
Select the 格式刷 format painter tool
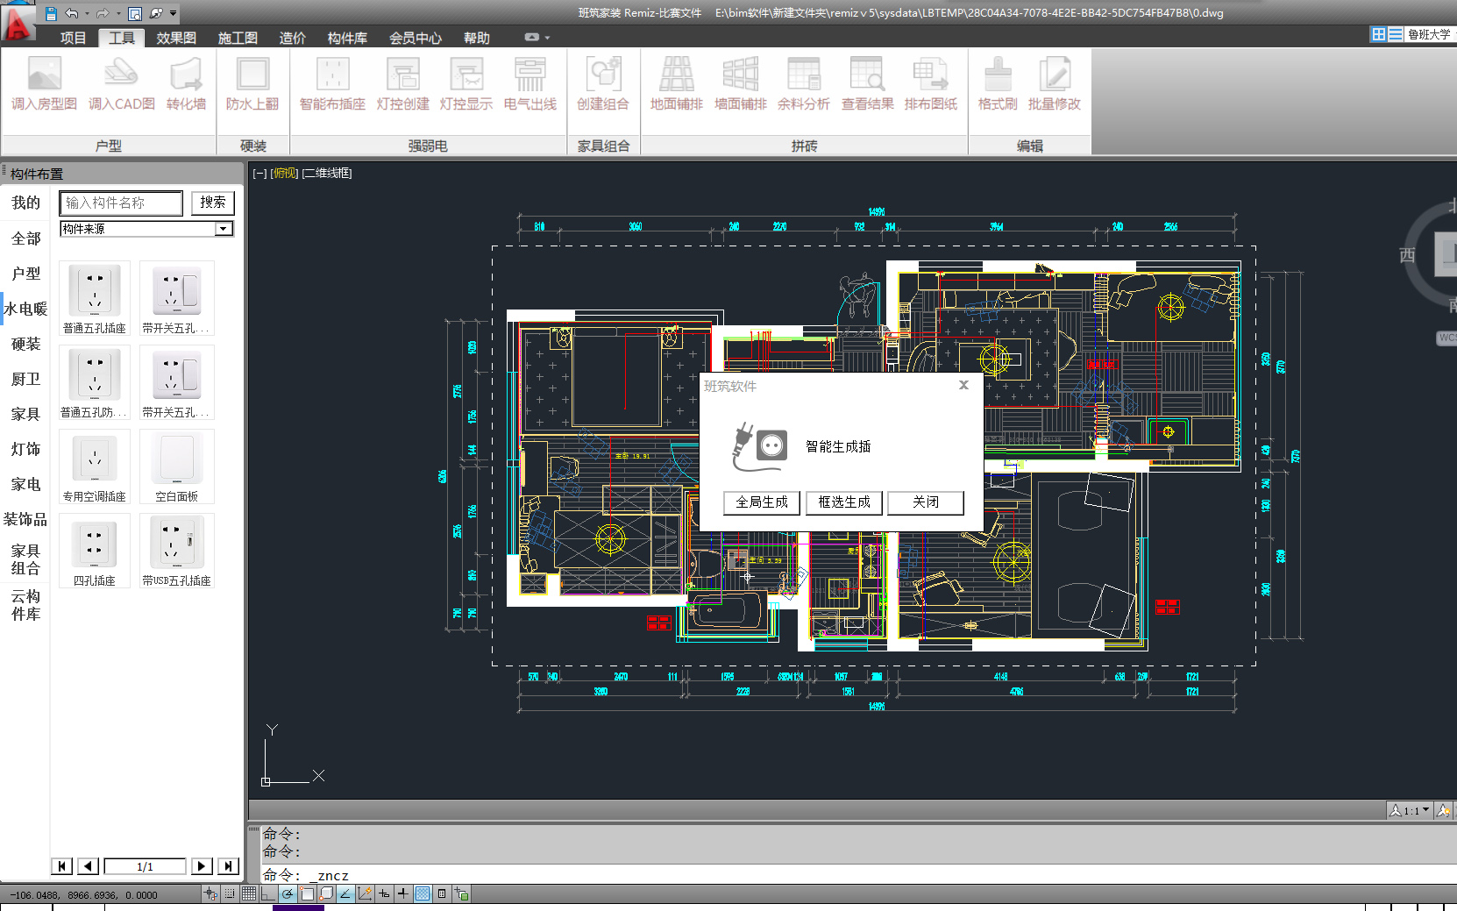pyautogui.click(x=998, y=84)
